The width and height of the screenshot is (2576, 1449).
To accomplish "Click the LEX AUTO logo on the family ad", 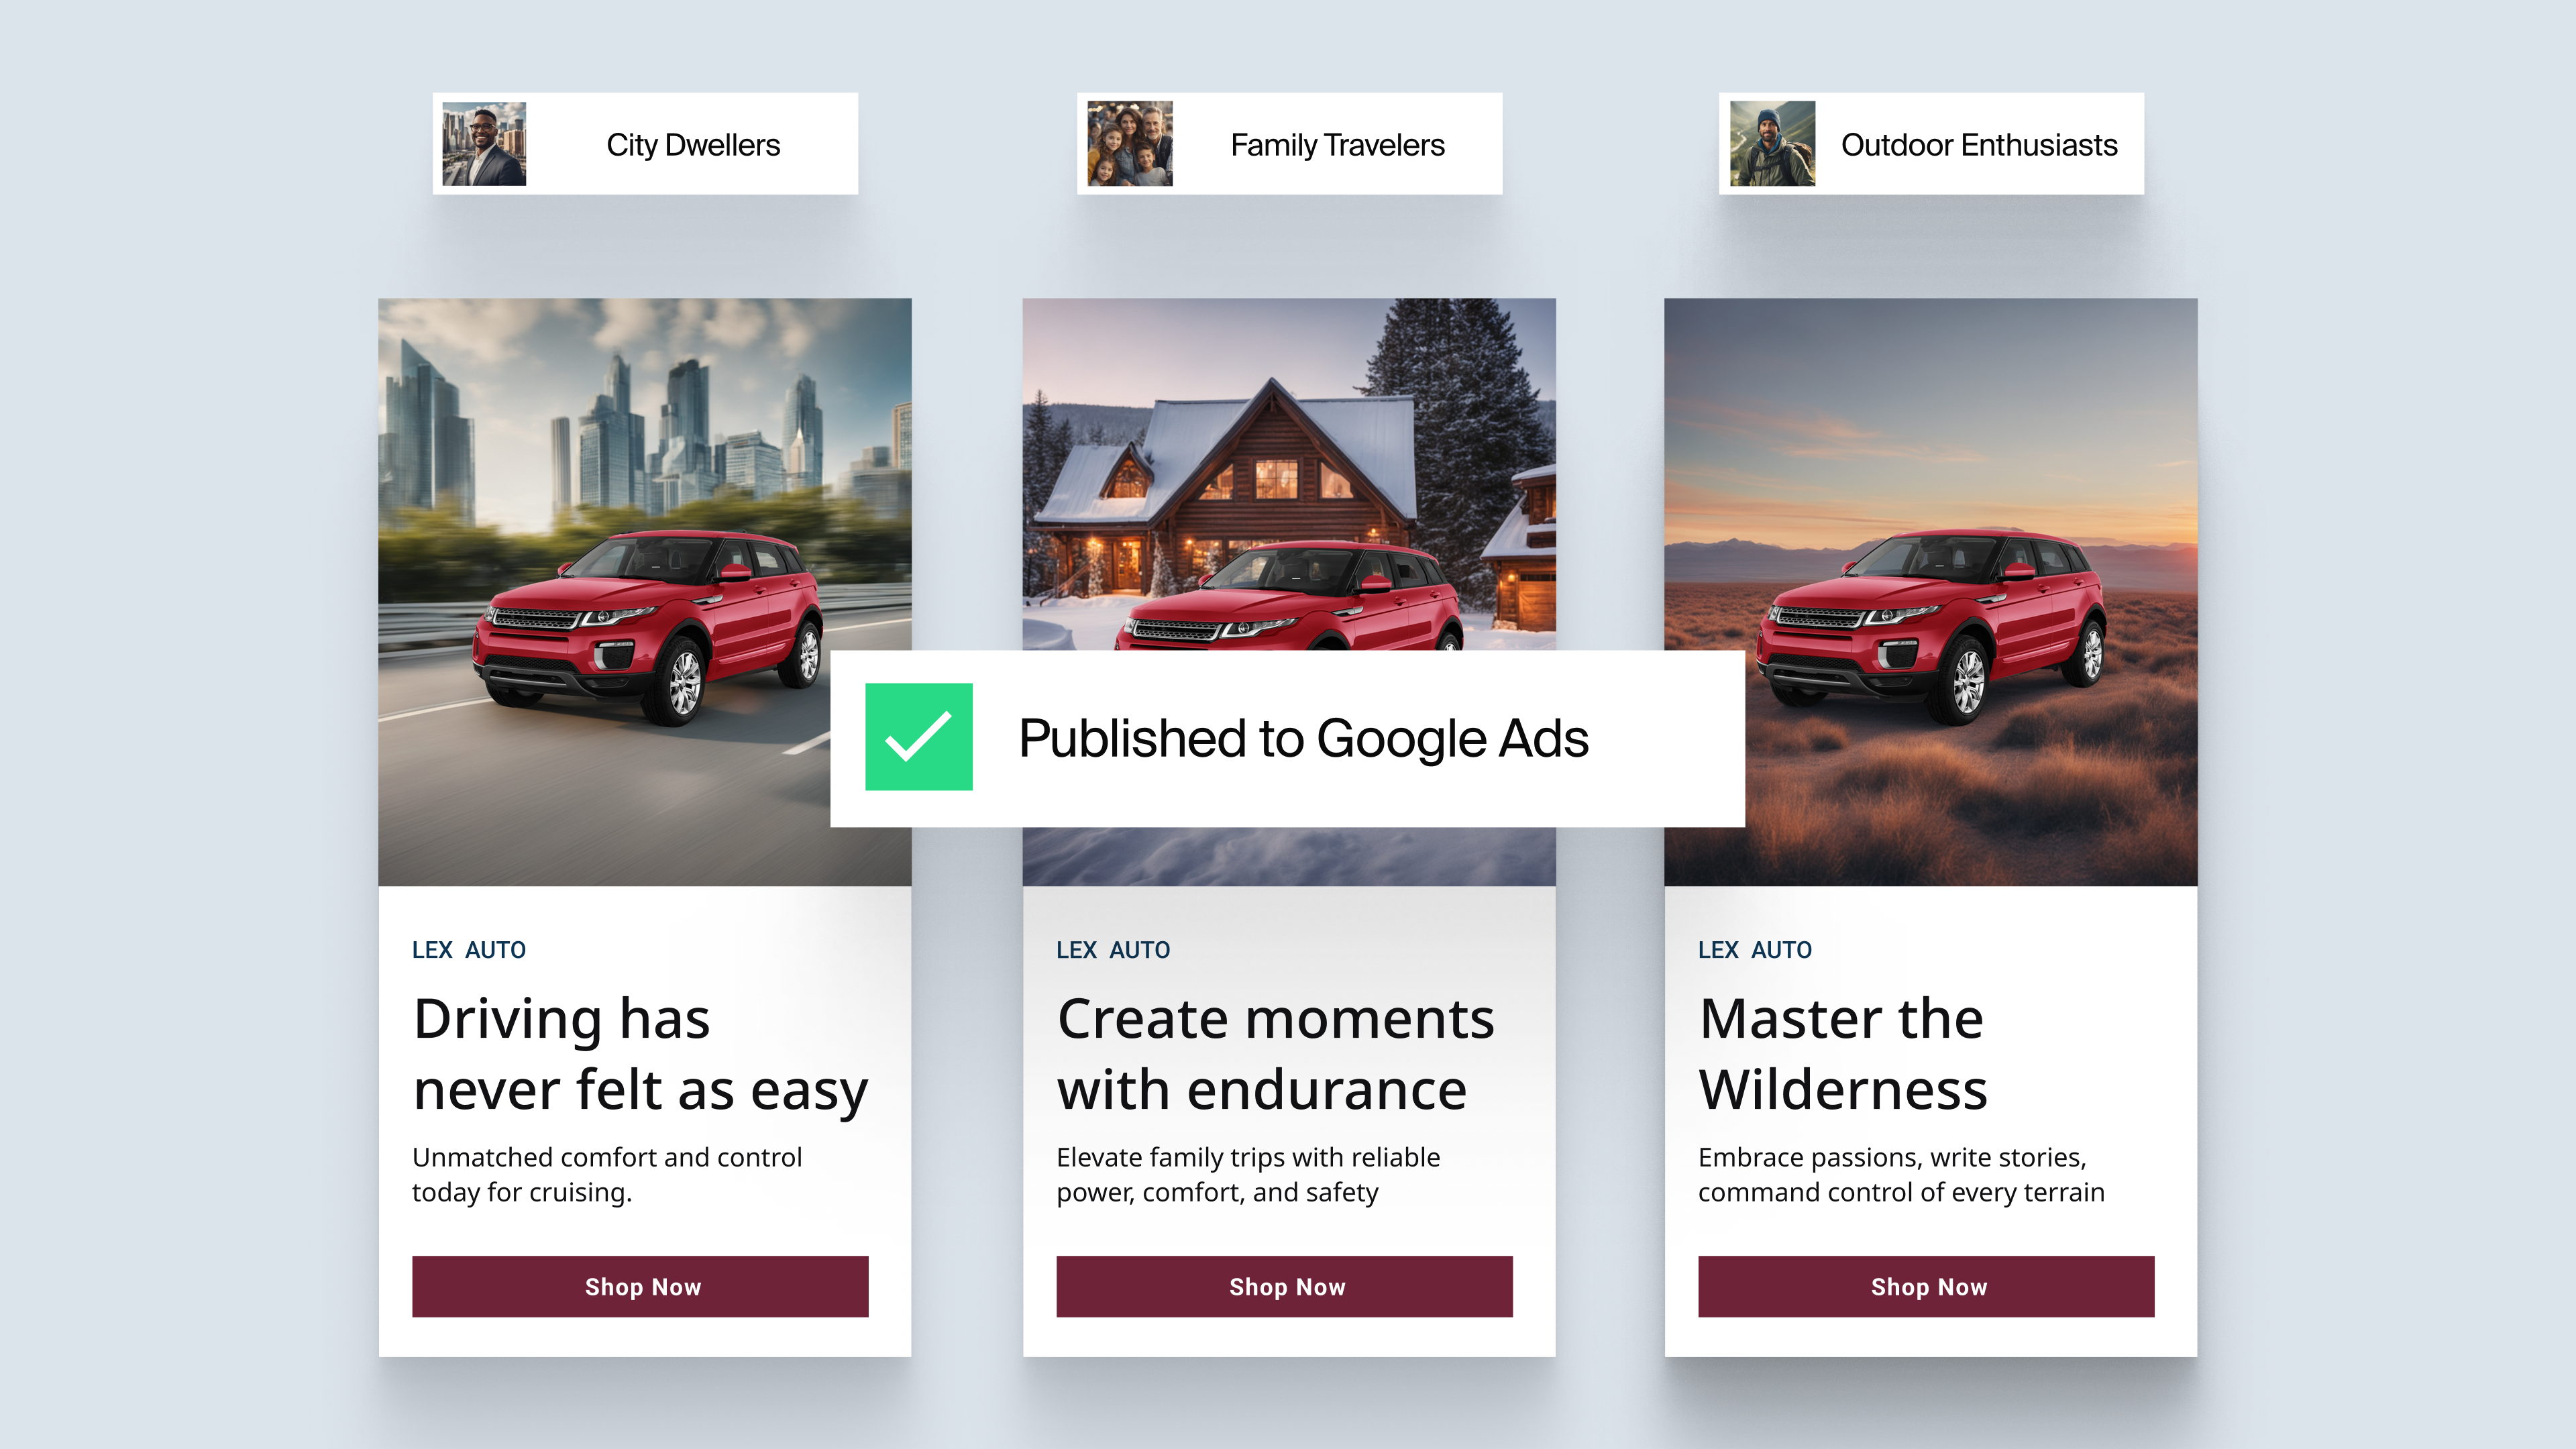I will (x=1113, y=950).
